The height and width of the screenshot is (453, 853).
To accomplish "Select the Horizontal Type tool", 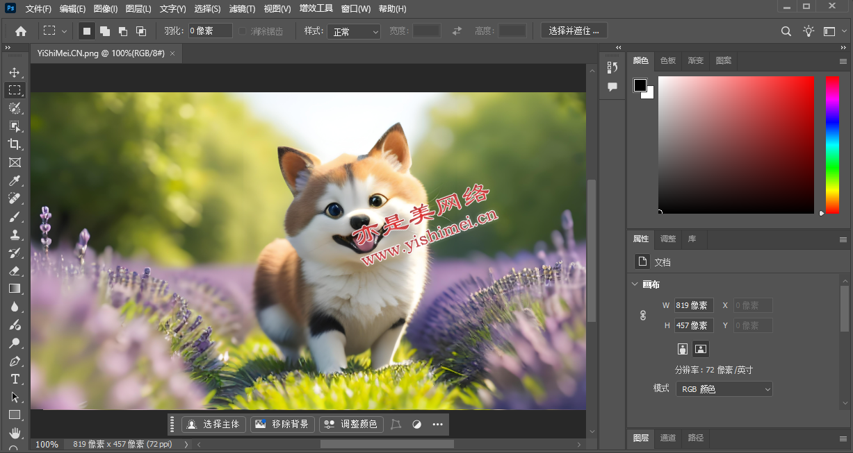I will (15, 379).
